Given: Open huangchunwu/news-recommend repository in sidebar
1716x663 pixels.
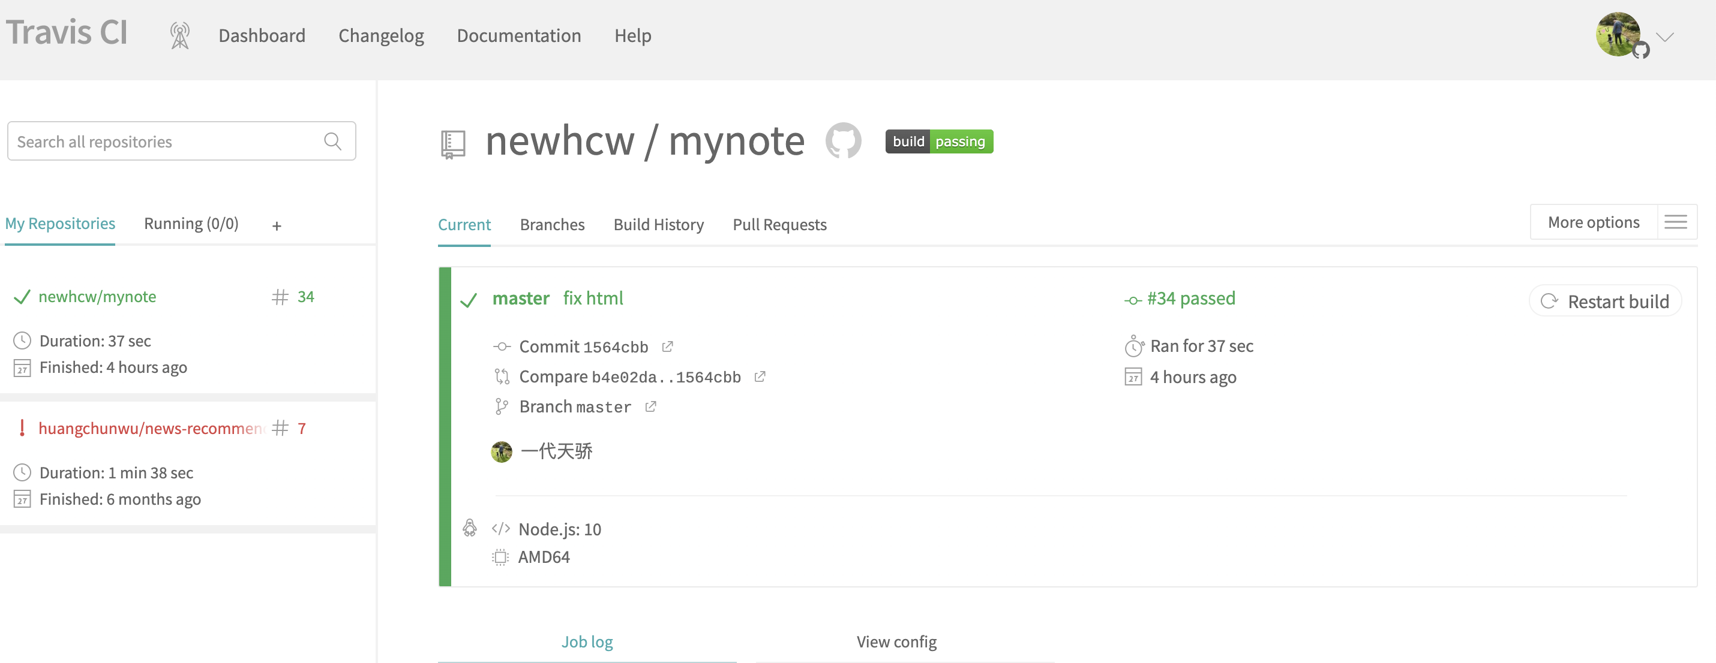Looking at the screenshot, I should (x=151, y=429).
